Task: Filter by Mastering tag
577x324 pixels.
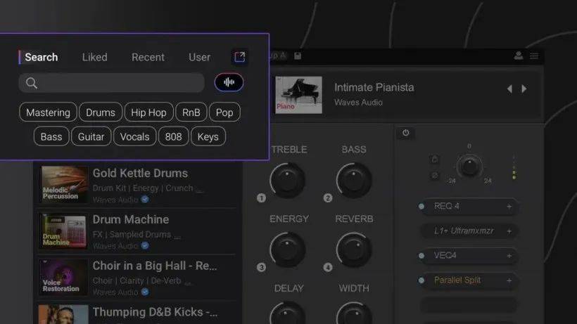Action: click(x=49, y=112)
